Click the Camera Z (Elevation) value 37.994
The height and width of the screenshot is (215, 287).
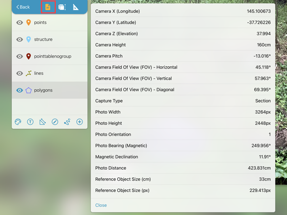[264, 33]
